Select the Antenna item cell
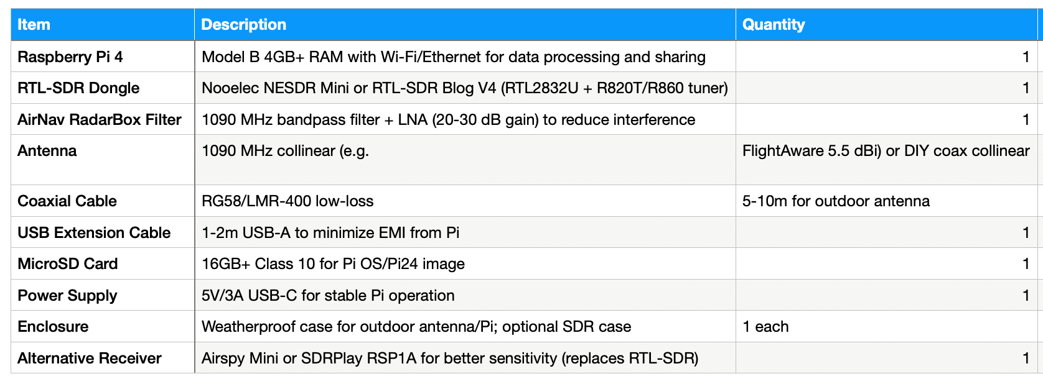Viewport: 1043px width, 379px height. 47,151
